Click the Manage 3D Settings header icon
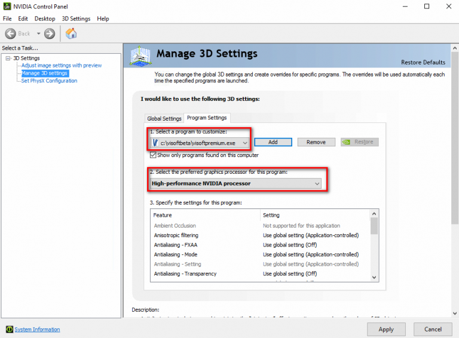 click(x=140, y=56)
